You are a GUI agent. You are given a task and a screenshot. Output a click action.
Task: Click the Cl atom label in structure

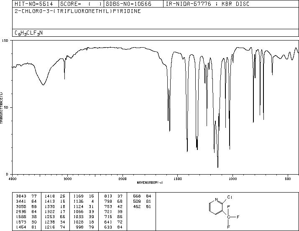(x=230, y=197)
